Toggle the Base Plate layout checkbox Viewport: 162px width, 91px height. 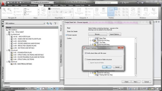point(95,38)
